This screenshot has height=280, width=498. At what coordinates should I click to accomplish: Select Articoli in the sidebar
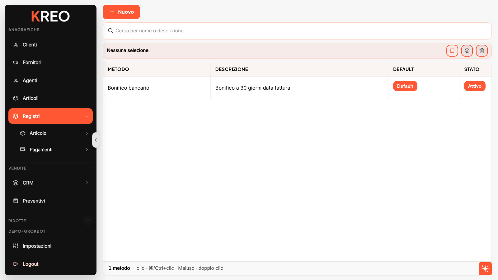tap(50, 98)
